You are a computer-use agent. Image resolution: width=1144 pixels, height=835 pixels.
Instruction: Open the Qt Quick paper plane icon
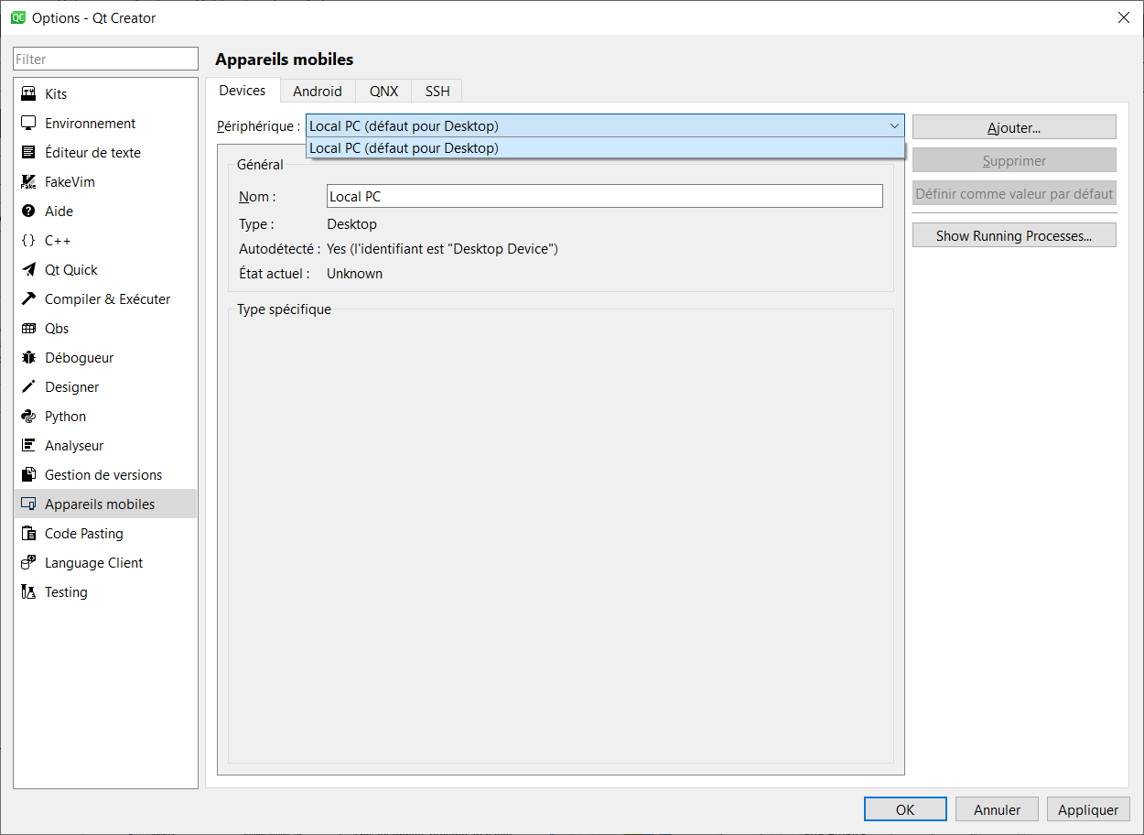point(28,270)
